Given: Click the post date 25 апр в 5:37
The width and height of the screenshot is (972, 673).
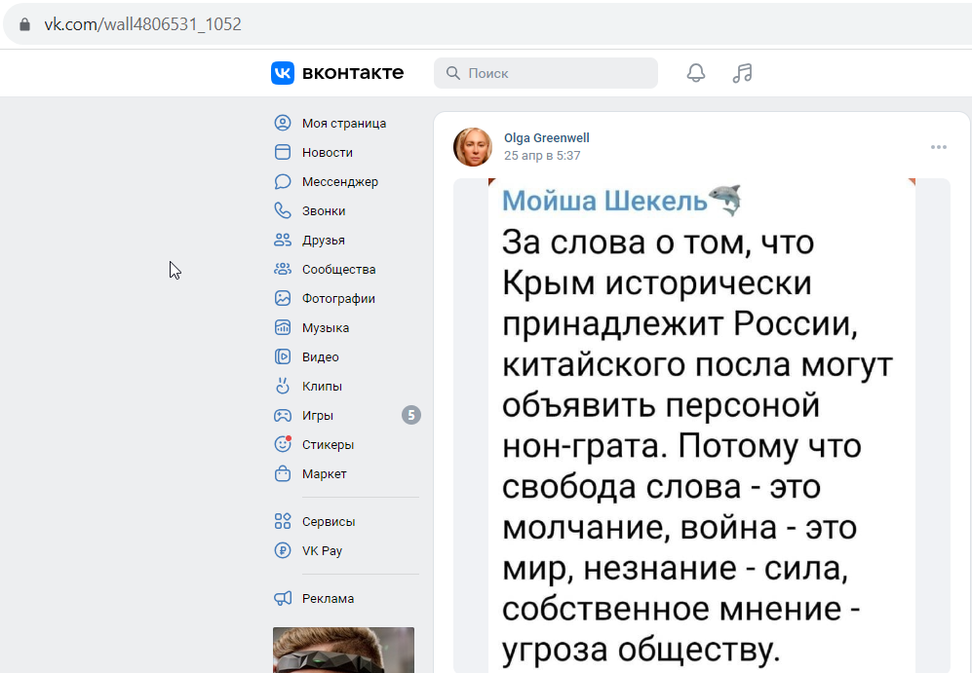Looking at the screenshot, I should 542,156.
